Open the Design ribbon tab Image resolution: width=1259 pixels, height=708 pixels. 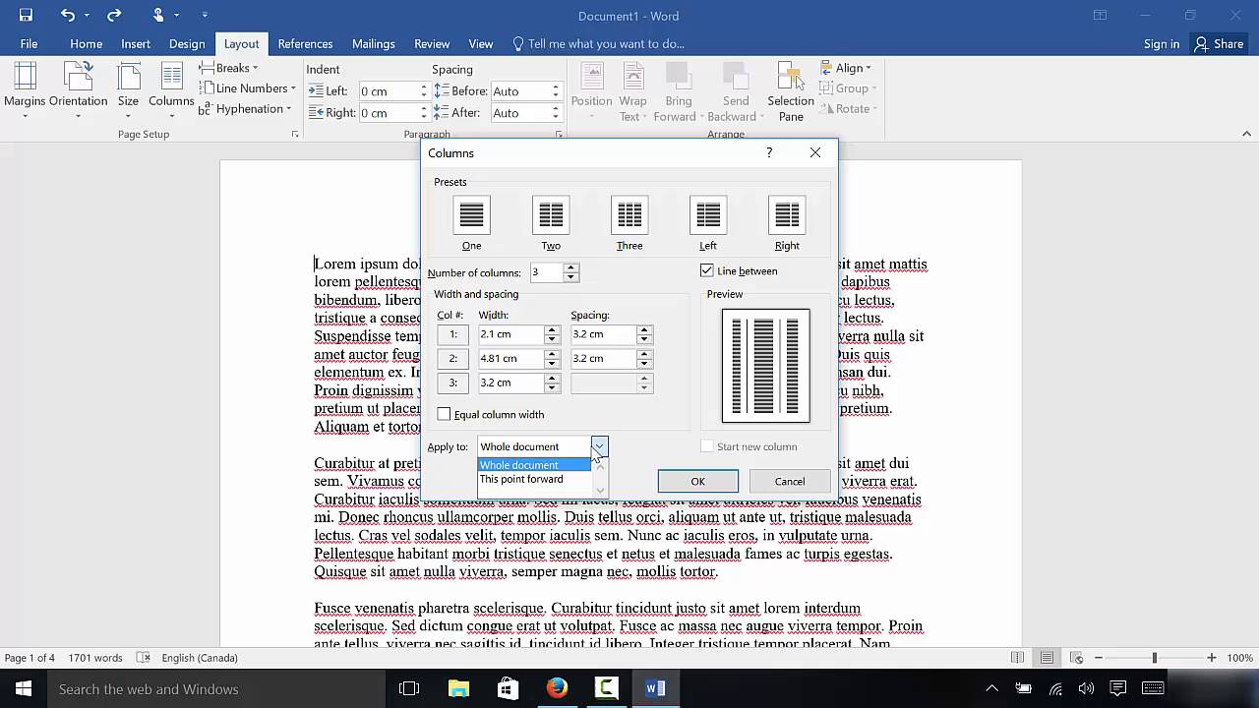pyautogui.click(x=187, y=43)
